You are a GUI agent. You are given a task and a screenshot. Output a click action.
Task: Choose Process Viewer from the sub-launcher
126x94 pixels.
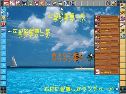tap(107, 36)
